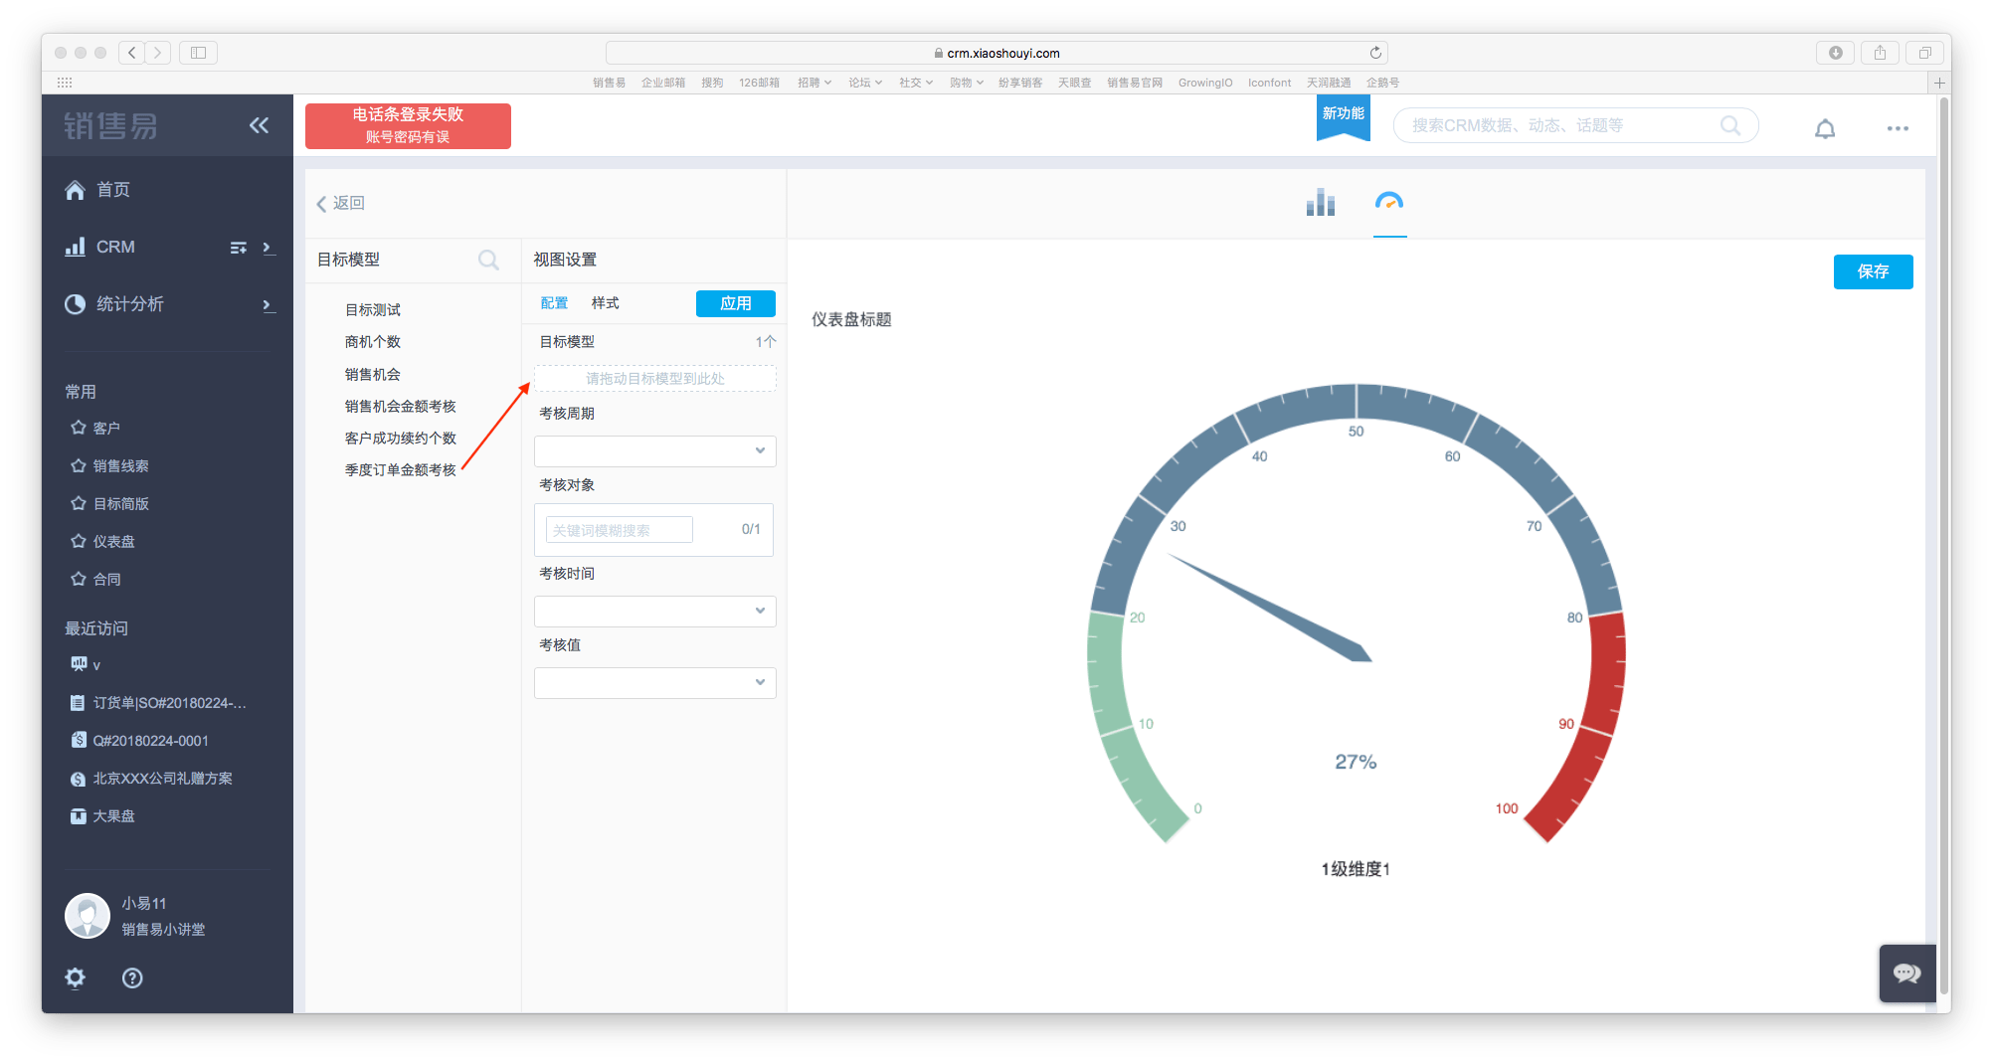Viewport: 1993px width, 1063px height.
Task: Switch to the 配置 tab
Action: 554,303
